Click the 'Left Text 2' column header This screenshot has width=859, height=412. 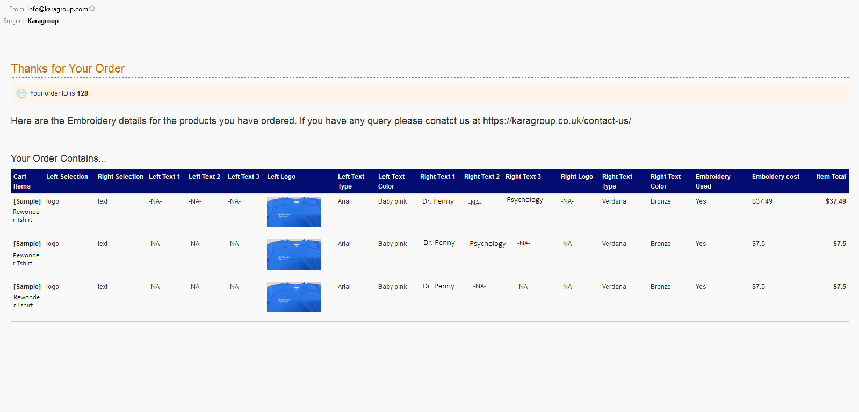(x=204, y=177)
